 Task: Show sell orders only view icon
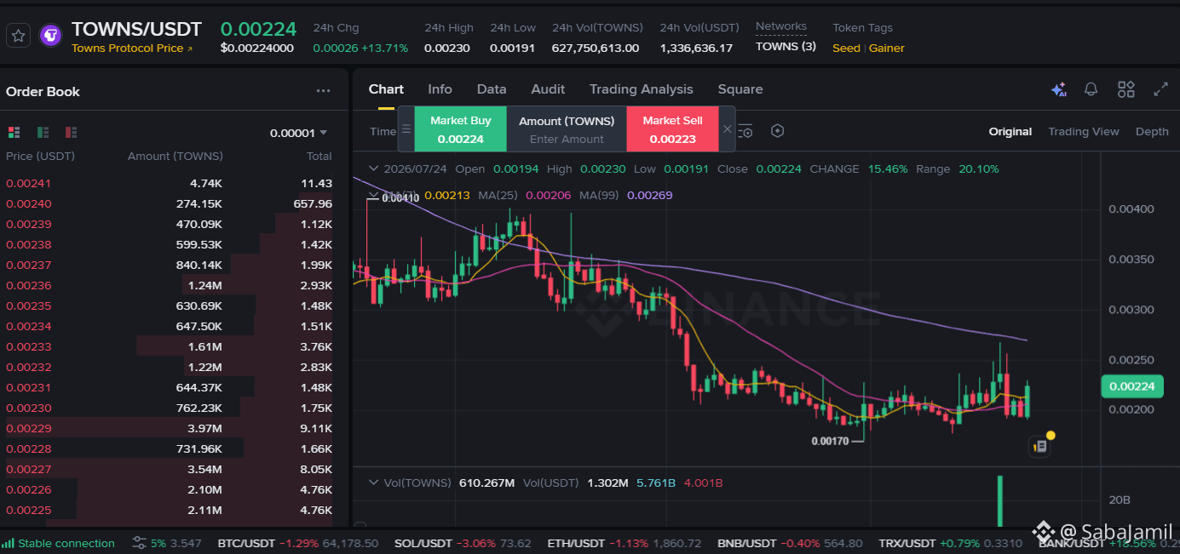71,132
